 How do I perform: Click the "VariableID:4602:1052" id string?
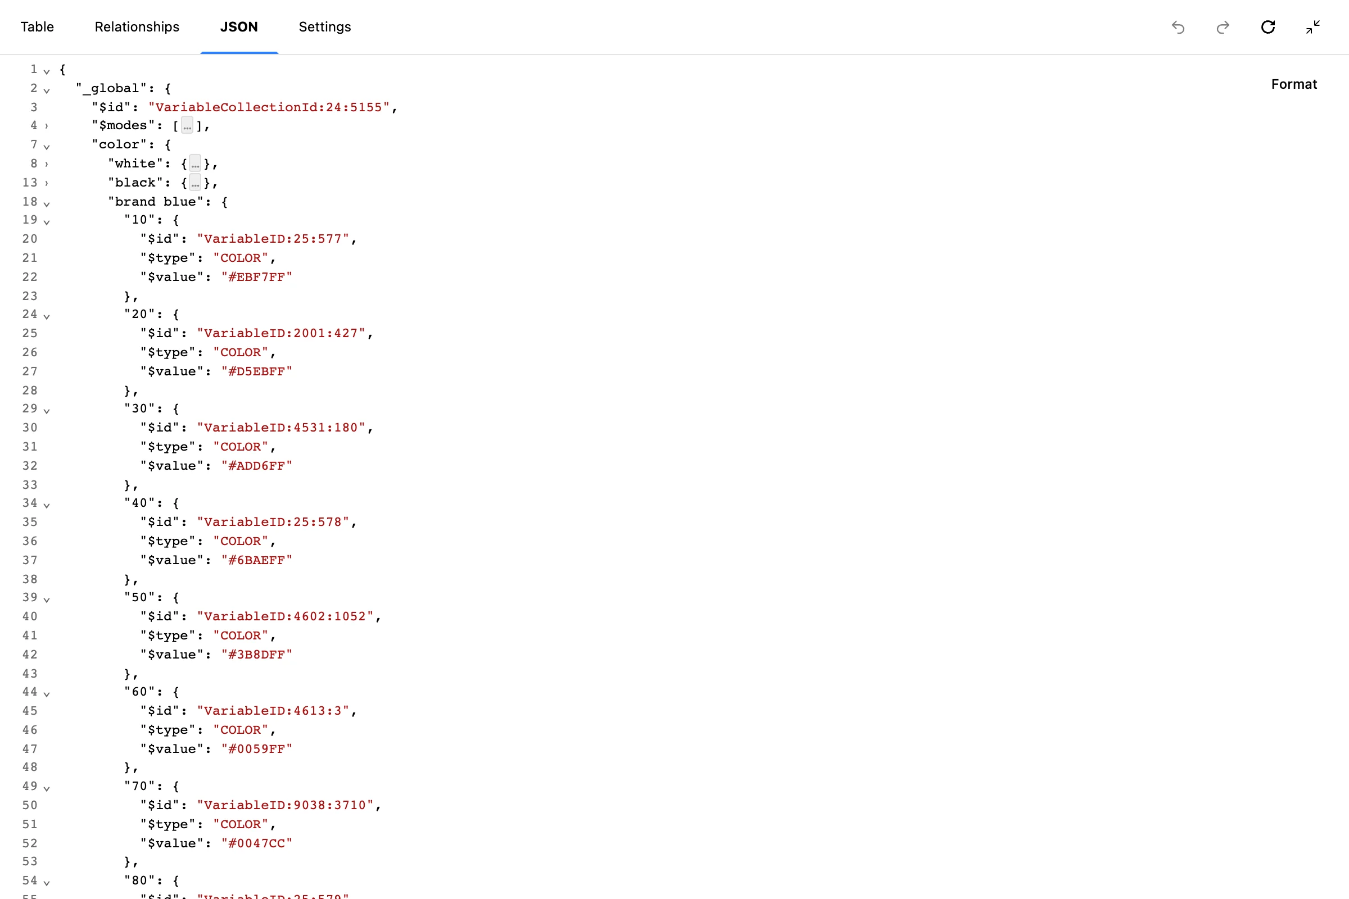pos(285,617)
